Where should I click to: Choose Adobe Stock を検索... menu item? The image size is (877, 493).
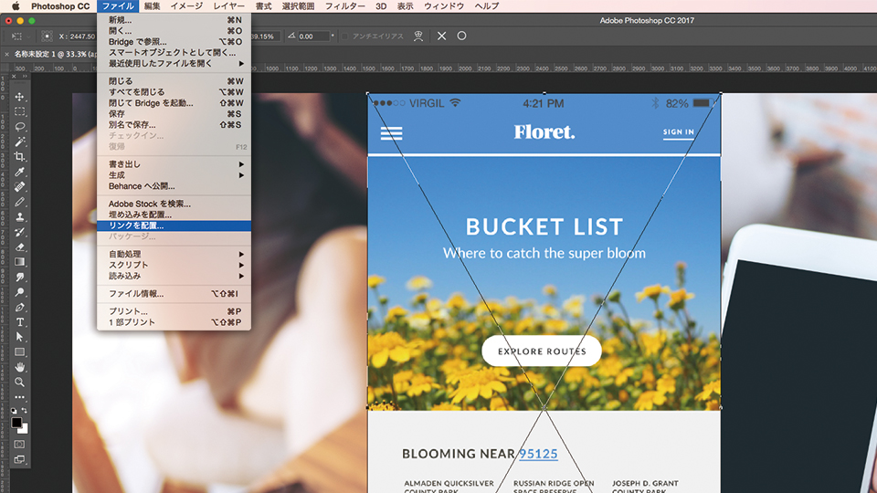(x=174, y=204)
